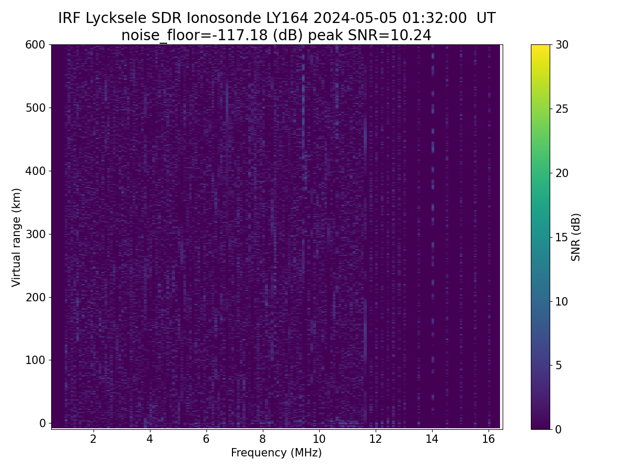This screenshot has width=627, height=470.
Task: Click the y-axis tick label 600
Action: pyautogui.click(x=36, y=45)
